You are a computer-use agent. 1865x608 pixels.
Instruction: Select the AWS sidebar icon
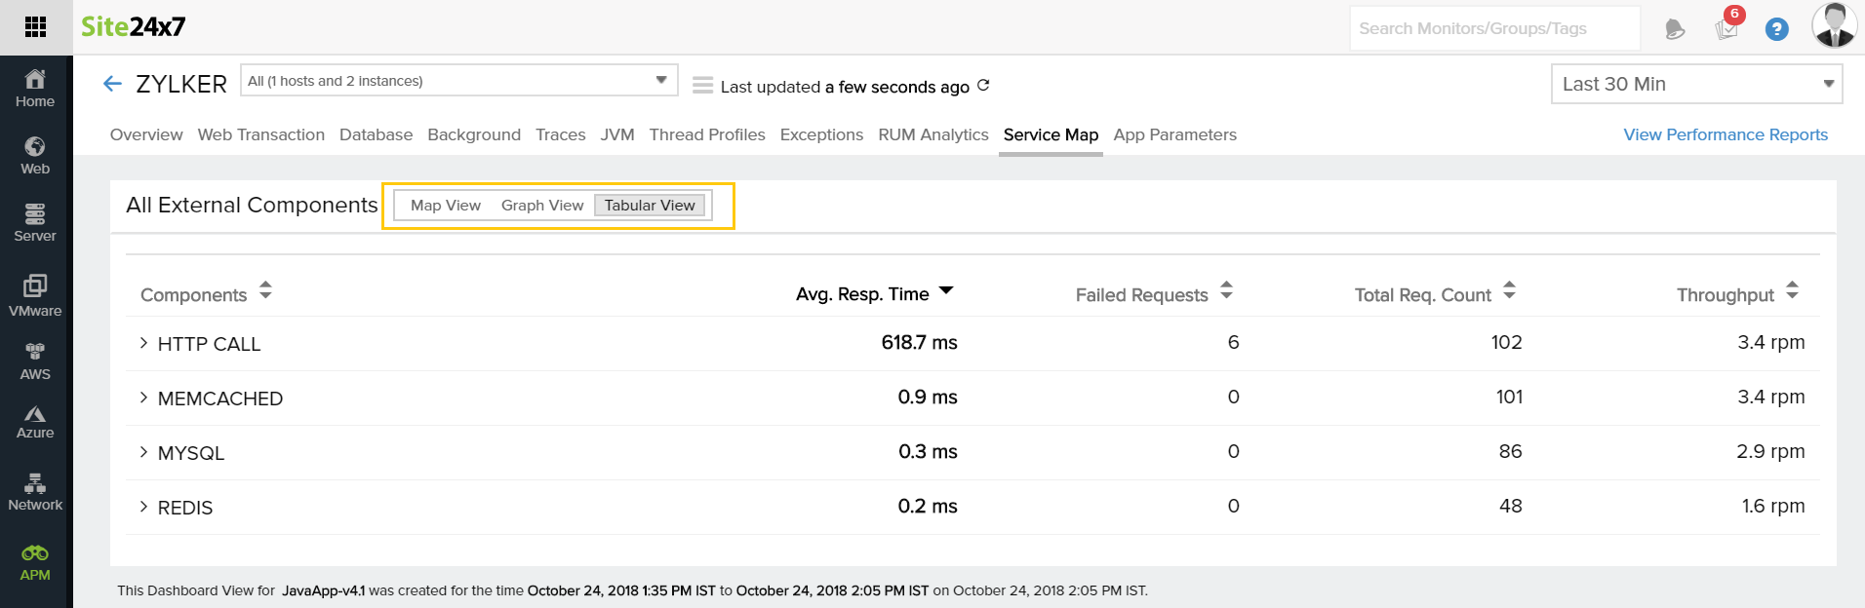click(x=35, y=361)
